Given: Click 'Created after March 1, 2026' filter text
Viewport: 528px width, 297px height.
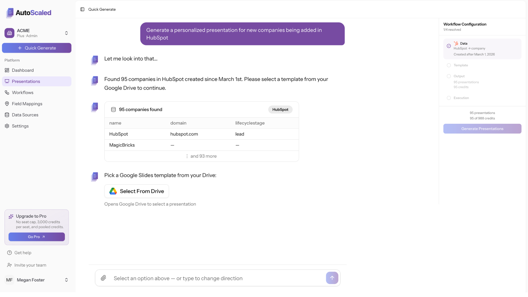Looking at the screenshot, I should tap(474, 54).
